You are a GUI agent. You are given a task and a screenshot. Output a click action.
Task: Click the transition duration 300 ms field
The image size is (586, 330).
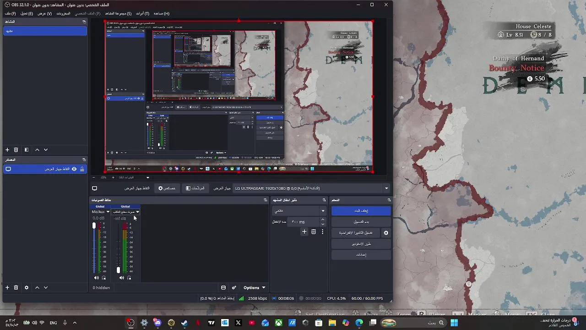(x=303, y=222)
